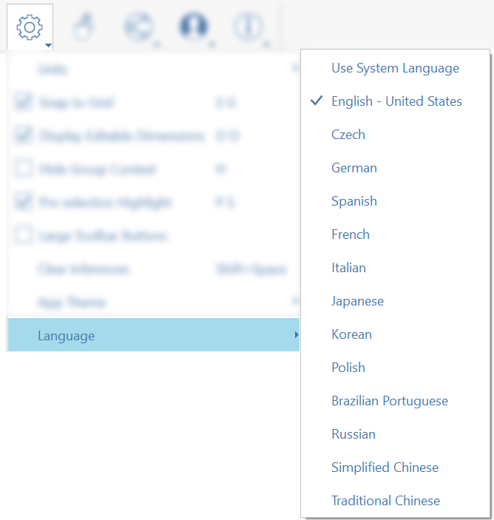
Task: Select Use System Language
Action: pyautogui.click(x=395, y=68)
